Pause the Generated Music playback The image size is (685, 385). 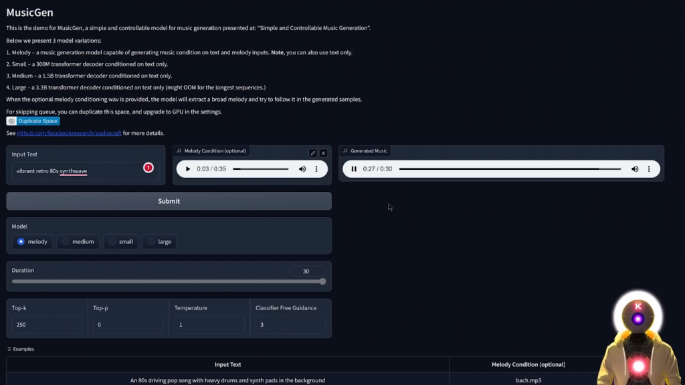point(354,169)
